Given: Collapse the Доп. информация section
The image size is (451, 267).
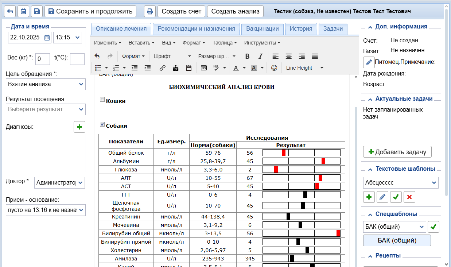Looking at the screenshot, I should coord(370,27).
